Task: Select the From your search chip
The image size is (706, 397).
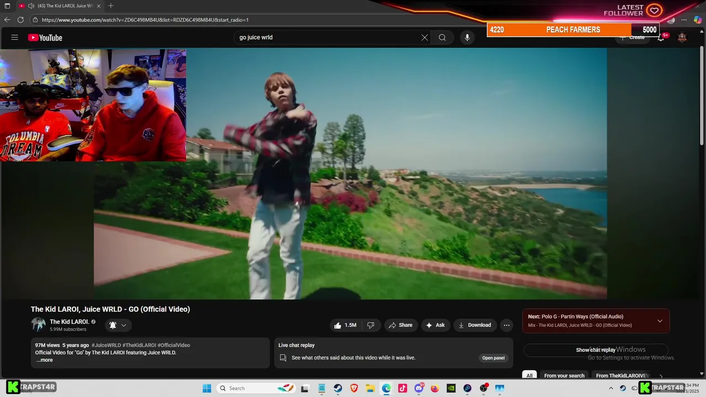Action: 564,376
